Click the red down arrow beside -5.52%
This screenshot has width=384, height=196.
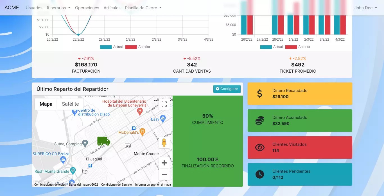coord(185,59)
